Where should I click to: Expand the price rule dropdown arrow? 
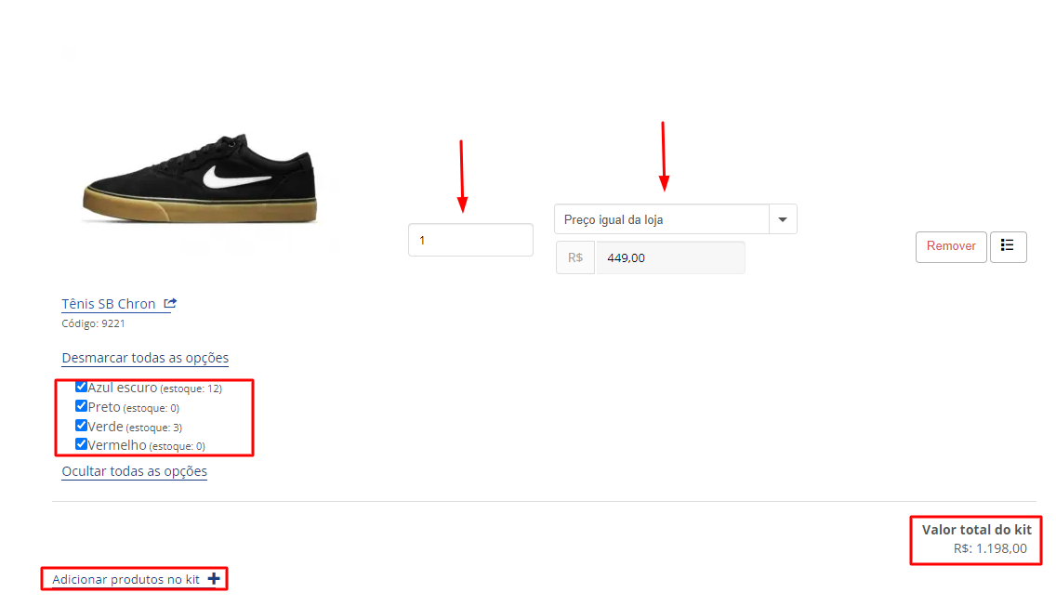click(x=783, y=219)
